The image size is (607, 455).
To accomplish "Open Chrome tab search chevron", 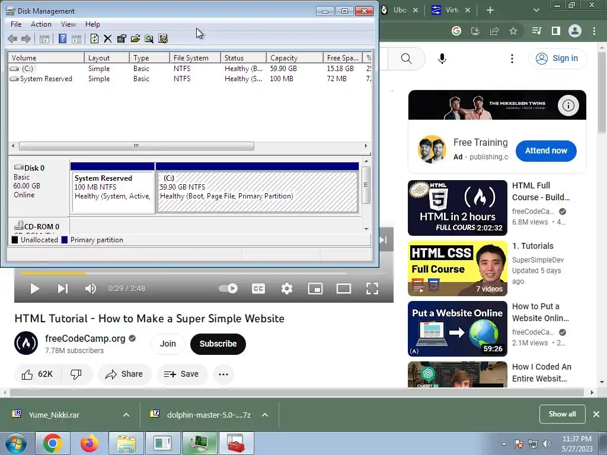I will click(536, 10).
